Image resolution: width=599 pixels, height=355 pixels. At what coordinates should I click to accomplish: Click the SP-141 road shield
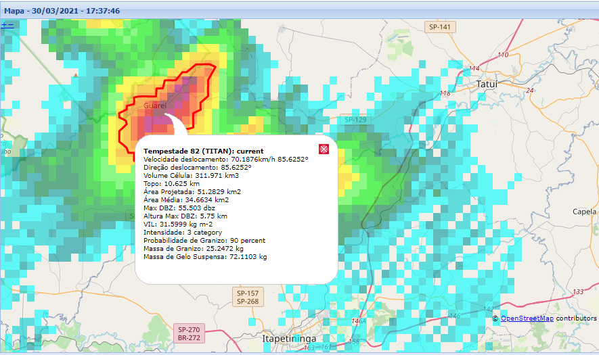[x=442, y=27]
